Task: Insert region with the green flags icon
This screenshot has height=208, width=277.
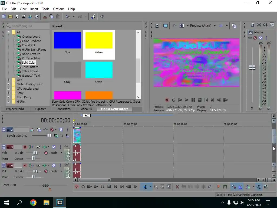Action: [x=225, y=187]
